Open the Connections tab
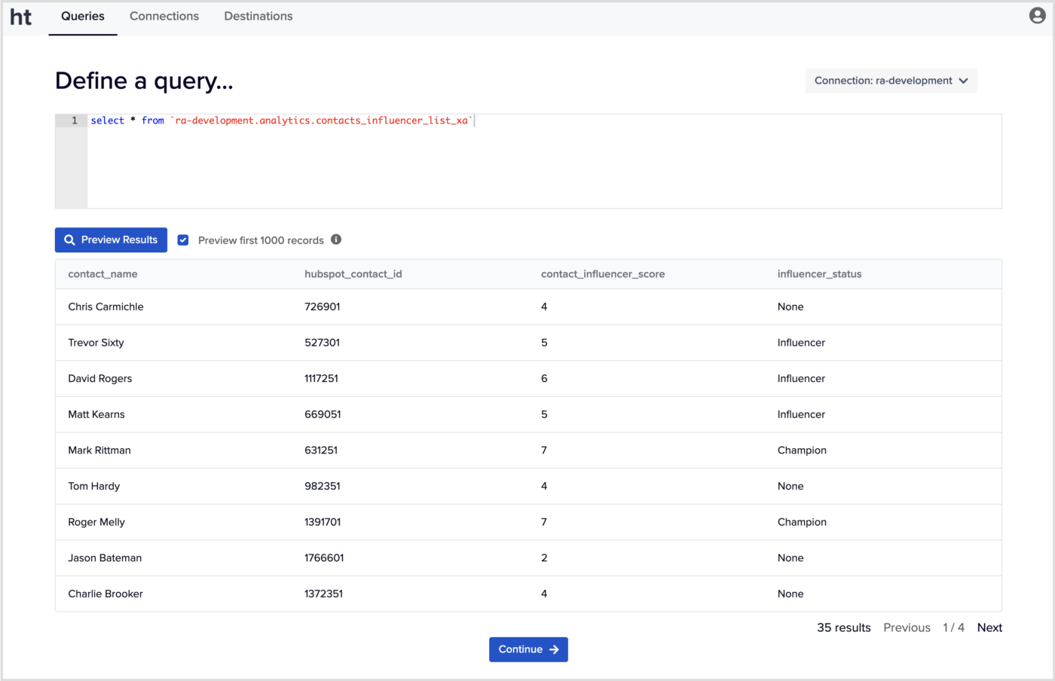1055x681 pixels. (x=164, y=17)
